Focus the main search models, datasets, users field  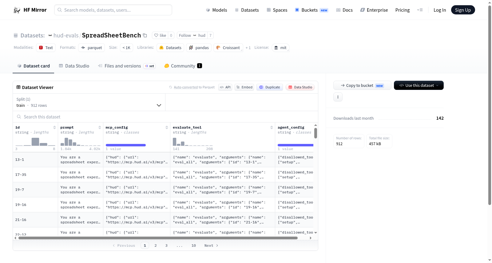pos(113,10)
